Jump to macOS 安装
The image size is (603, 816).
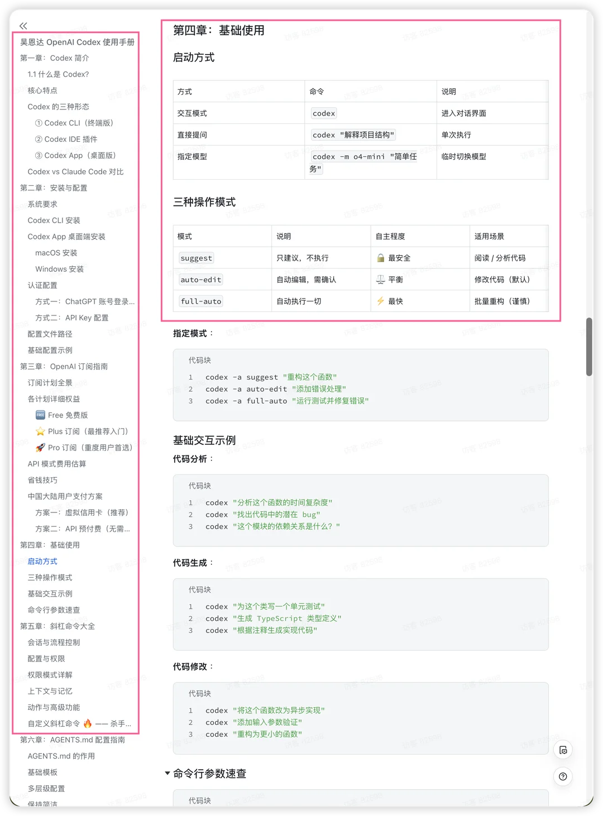[x=56, y=253]
